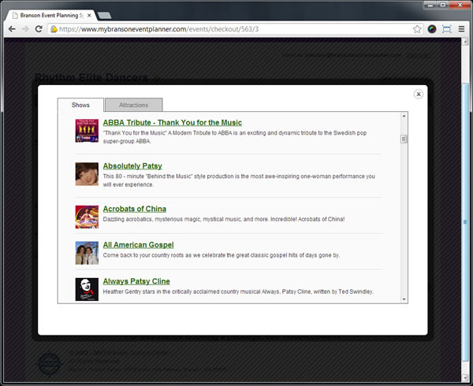
Task: Click the browser forward arrow
Action: 25,29
